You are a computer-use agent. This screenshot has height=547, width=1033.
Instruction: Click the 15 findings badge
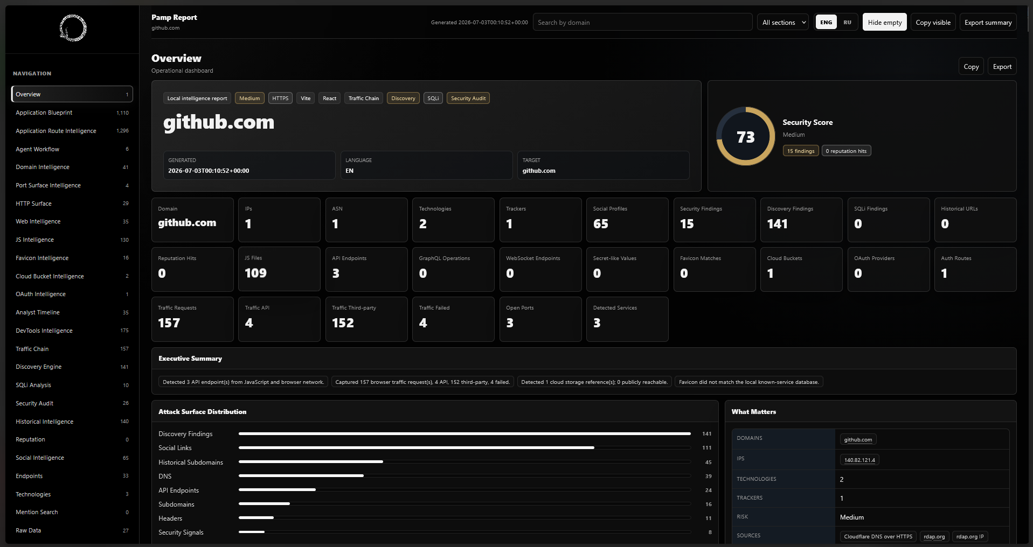tap(800, 151)
